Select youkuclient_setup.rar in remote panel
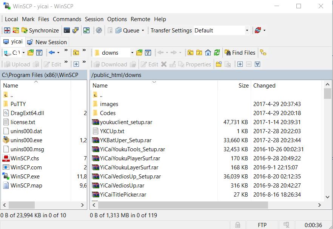 click(126, 122)
